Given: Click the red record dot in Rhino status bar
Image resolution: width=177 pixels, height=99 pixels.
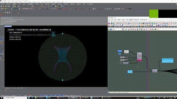Looking at the screenshot, I should click(x=29, y=96).
